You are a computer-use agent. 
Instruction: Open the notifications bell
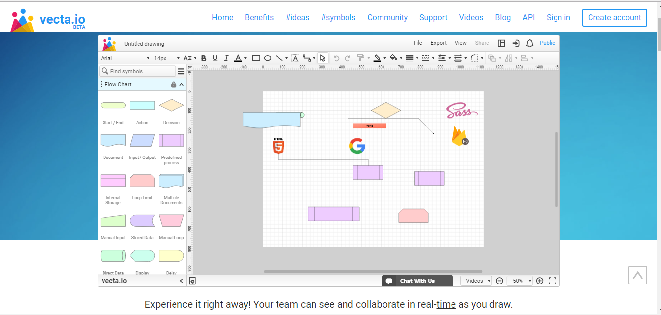(530, 43)
